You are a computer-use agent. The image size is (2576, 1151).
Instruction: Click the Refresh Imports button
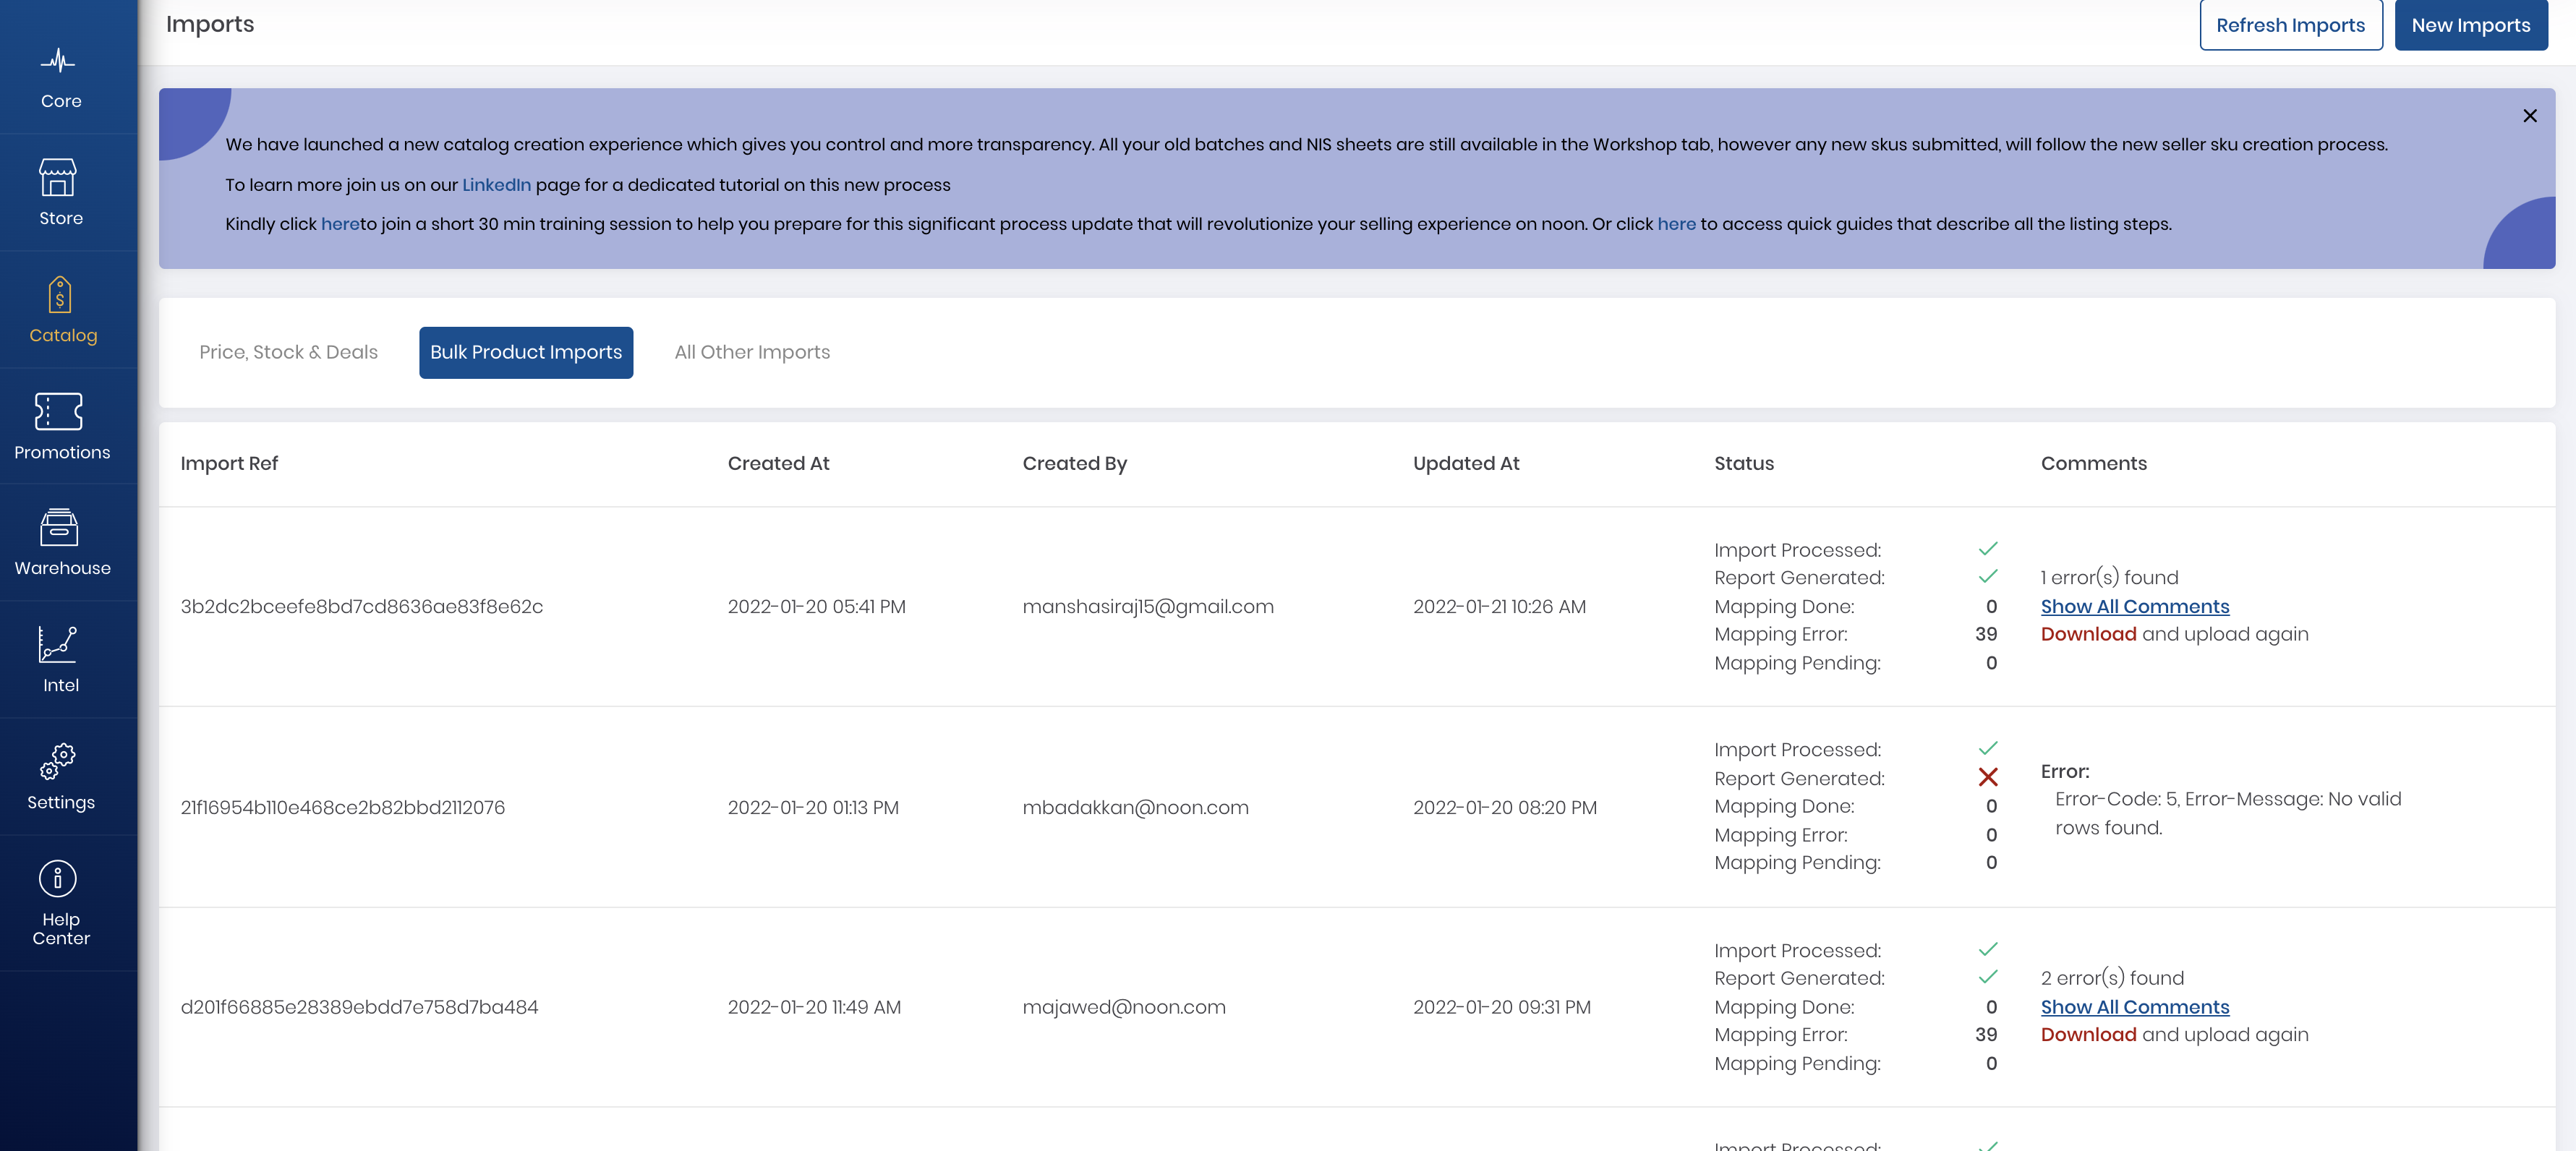(2289, 25)
